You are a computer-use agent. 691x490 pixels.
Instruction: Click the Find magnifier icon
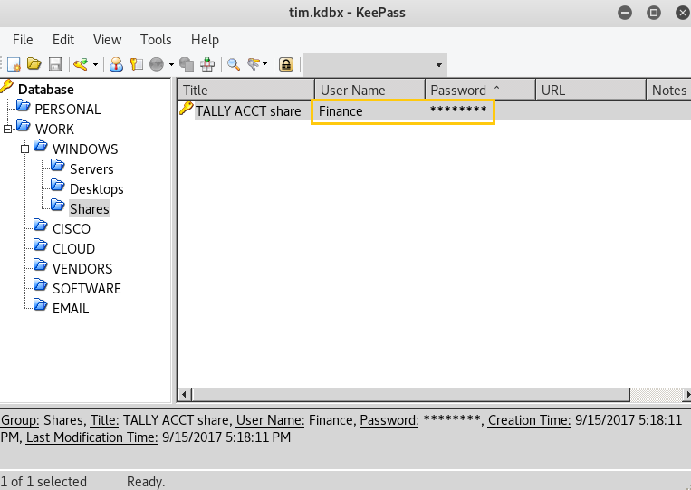tap(234, 64)
